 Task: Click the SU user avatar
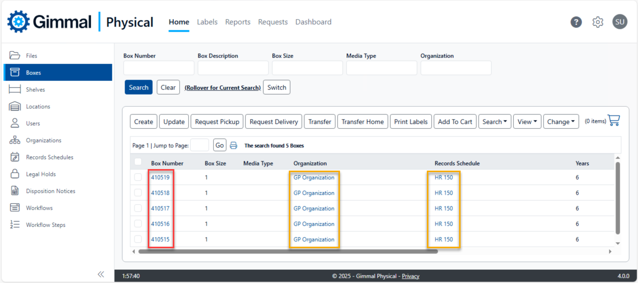click(620, 22)
